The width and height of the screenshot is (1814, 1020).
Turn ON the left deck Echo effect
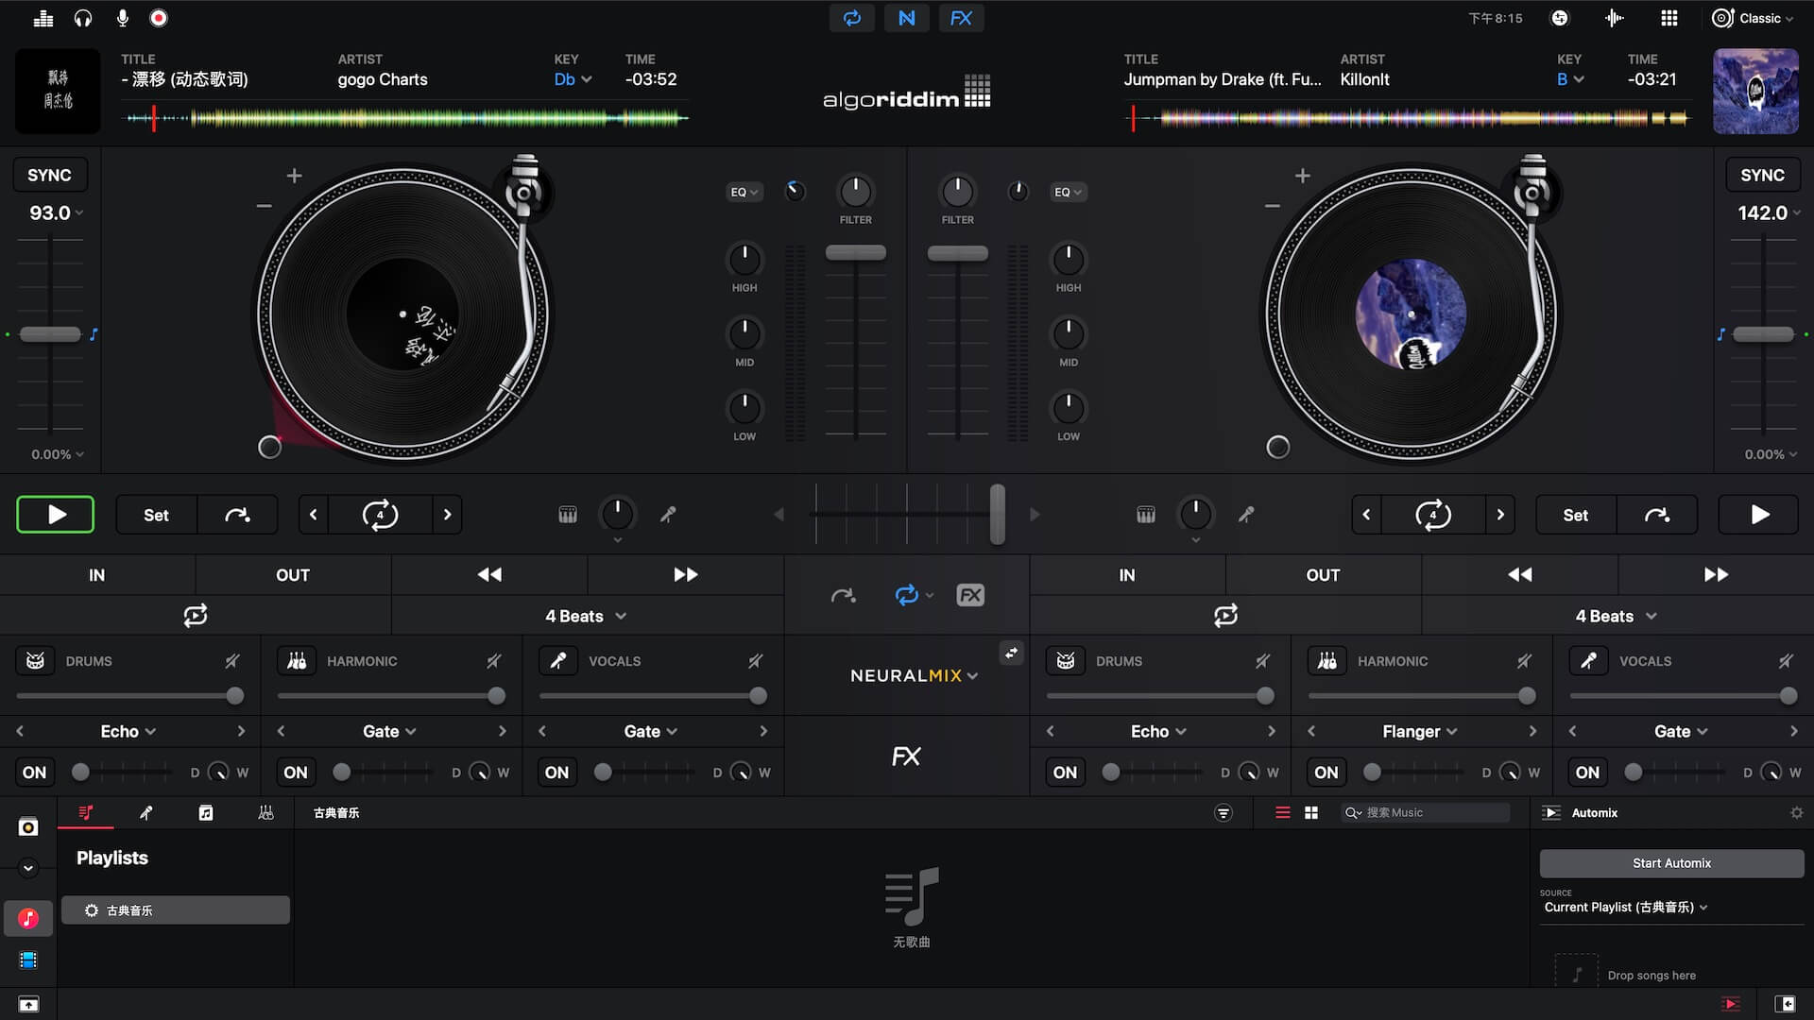pos(34,773)
